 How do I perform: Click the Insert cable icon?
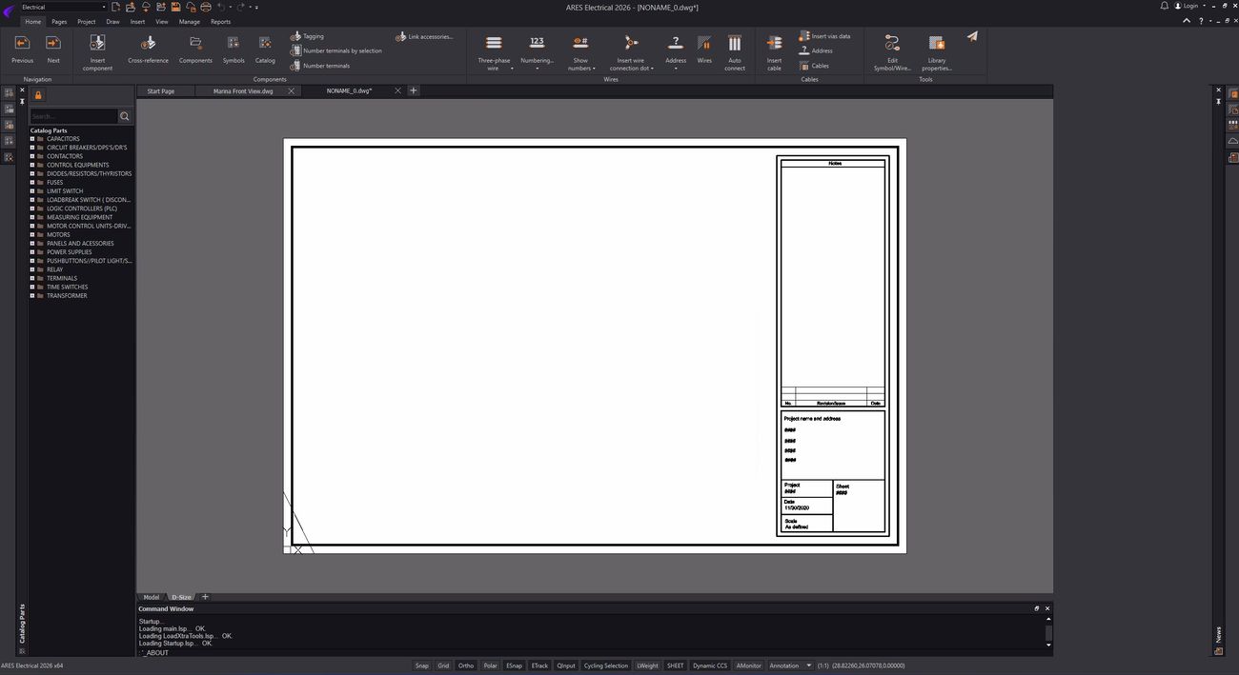[x=774, y=44]
